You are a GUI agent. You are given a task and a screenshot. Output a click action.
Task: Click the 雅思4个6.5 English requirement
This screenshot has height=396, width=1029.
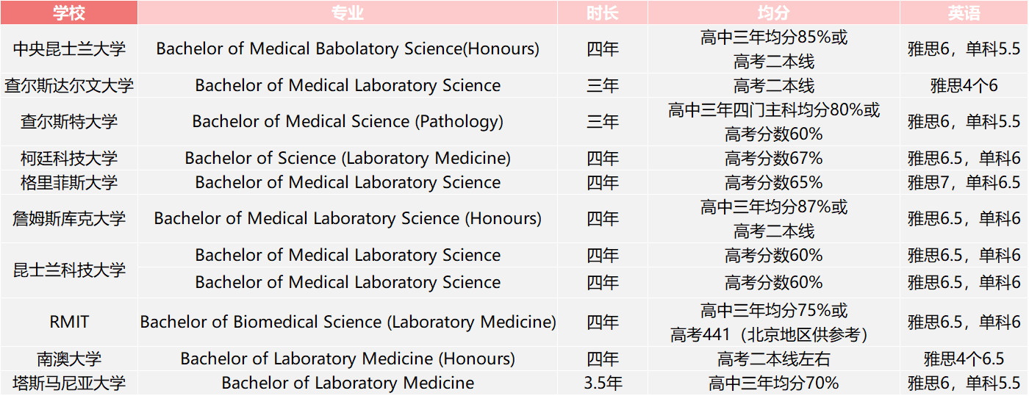coord(964,359)
